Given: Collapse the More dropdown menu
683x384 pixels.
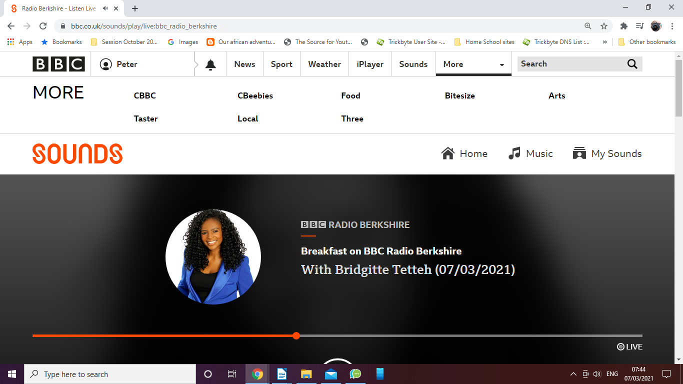Looking at the screenshot, I should [x=473, y=64].
